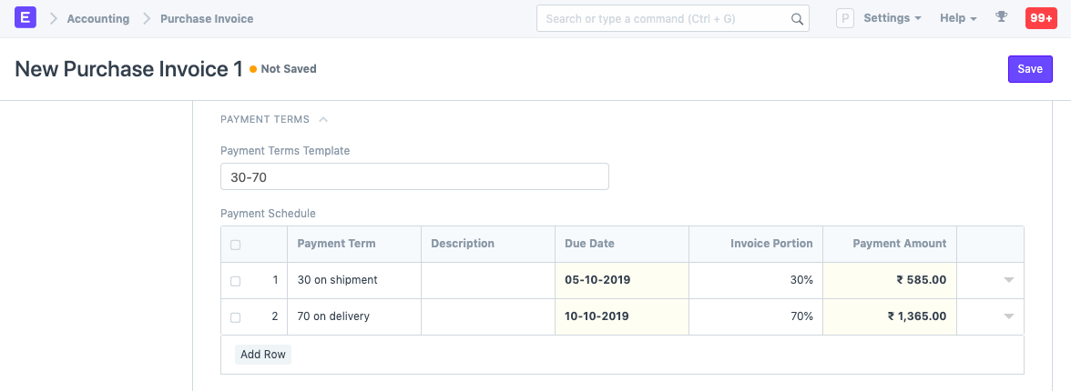
Task: Click the search magnifier icon
Action: [796, 19]
